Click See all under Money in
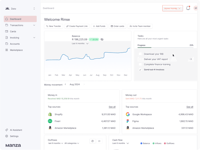The width and height of the screenshot is (200, 150). [x=112, y=107]
